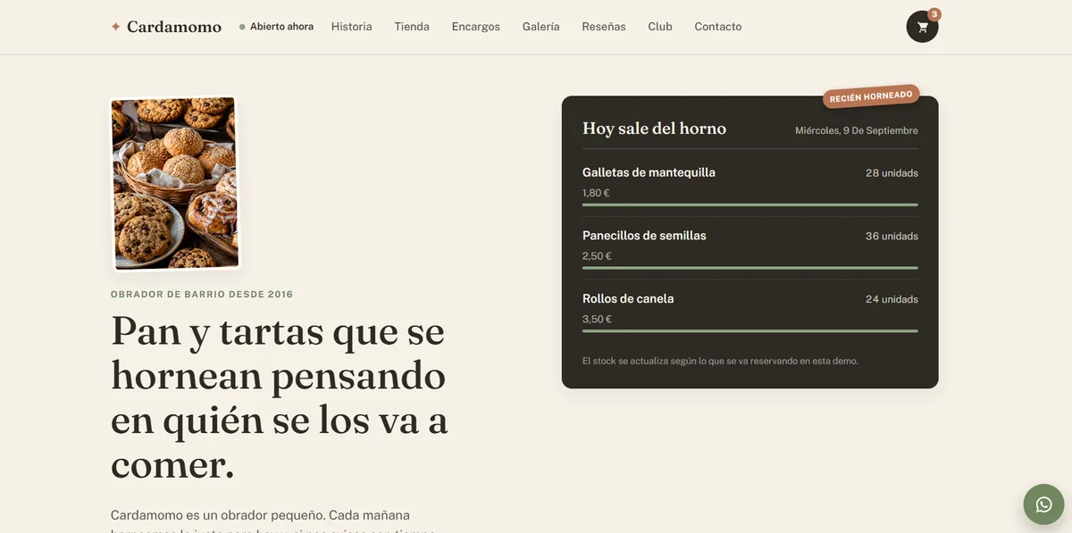Navigate to Reseñas
This screenshot has width=1072, height=533.
click(x=604, y=27)
